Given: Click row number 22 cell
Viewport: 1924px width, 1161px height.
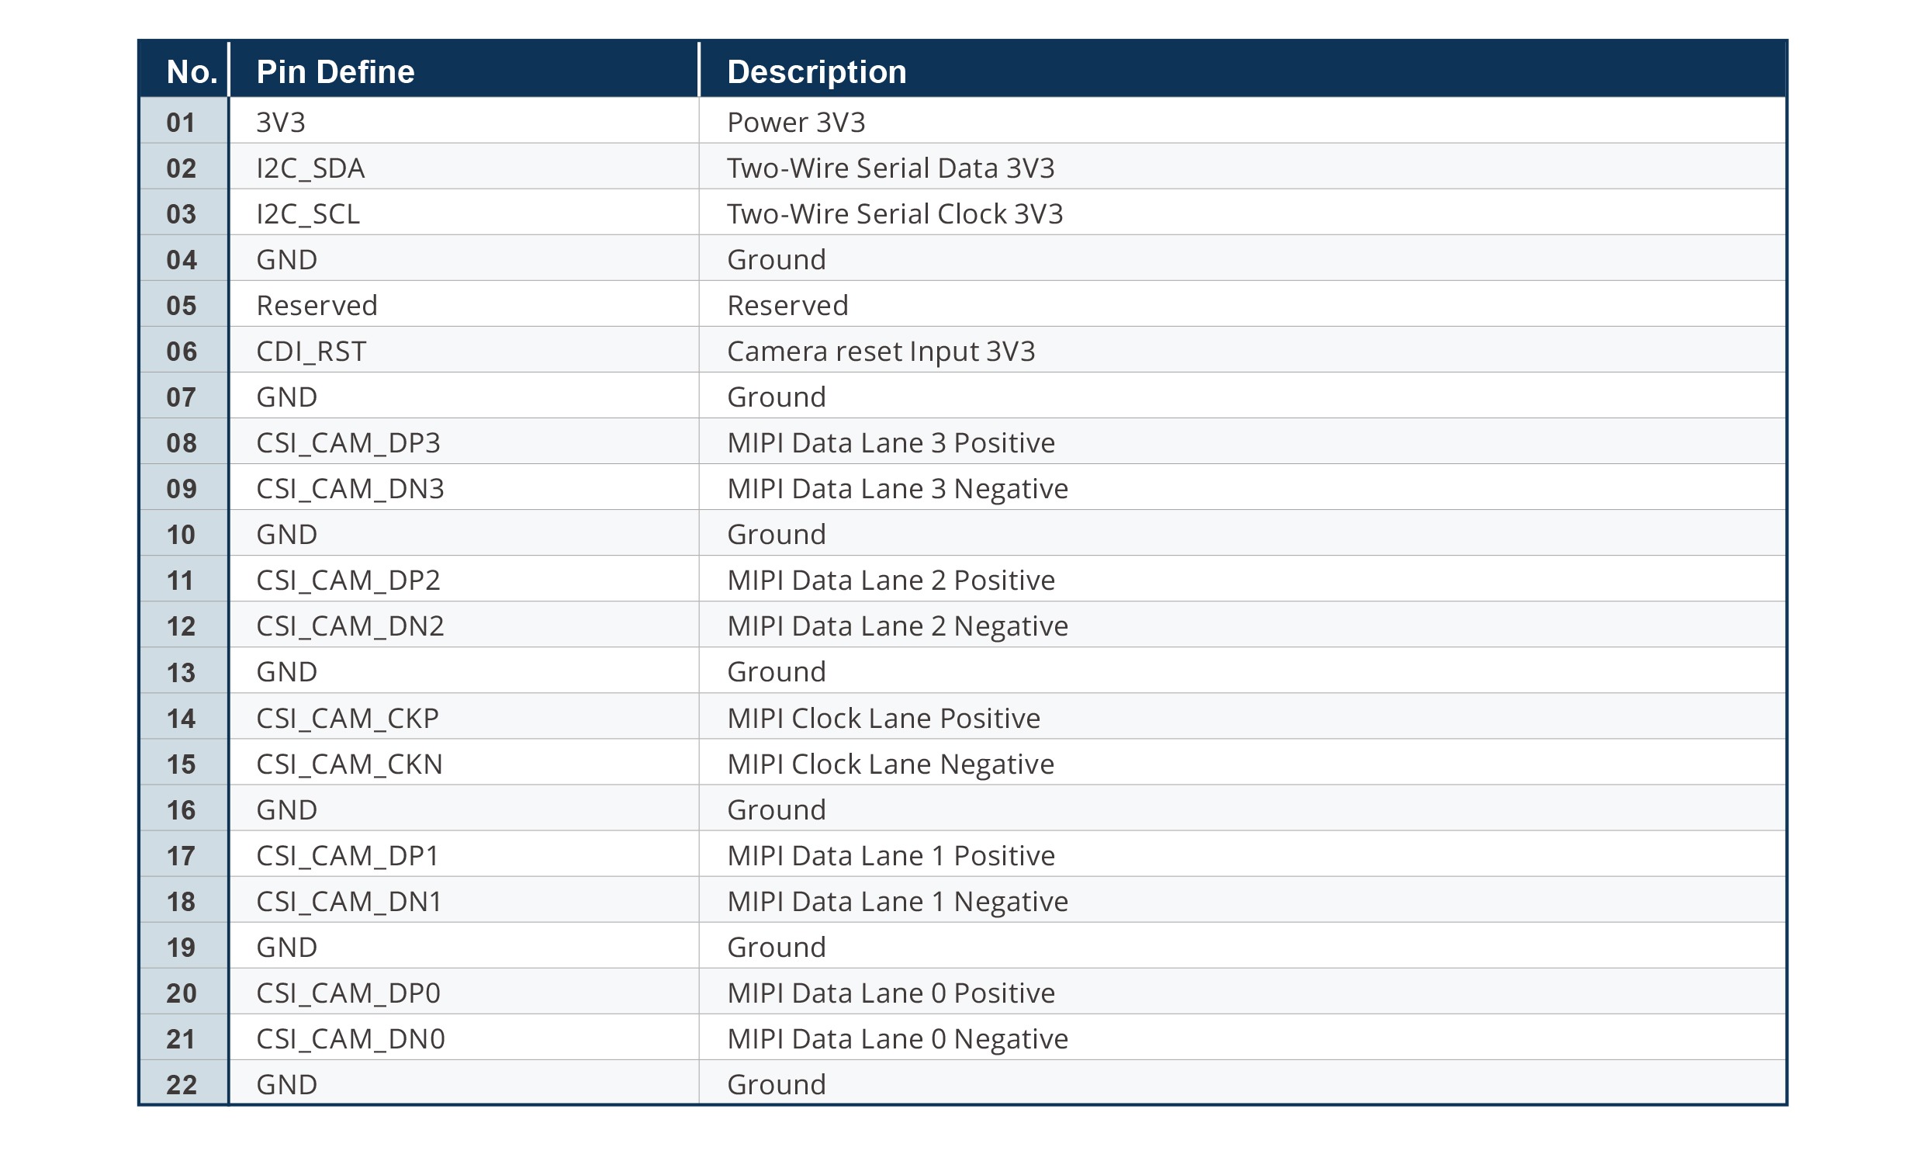Looking at the screenshot, I should coord(182,1084).
